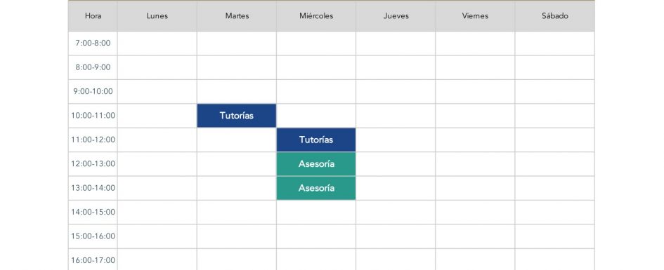Viewport: 664px width, 270px height.
Task: Select the Martes column header
Action: [237, 16]
